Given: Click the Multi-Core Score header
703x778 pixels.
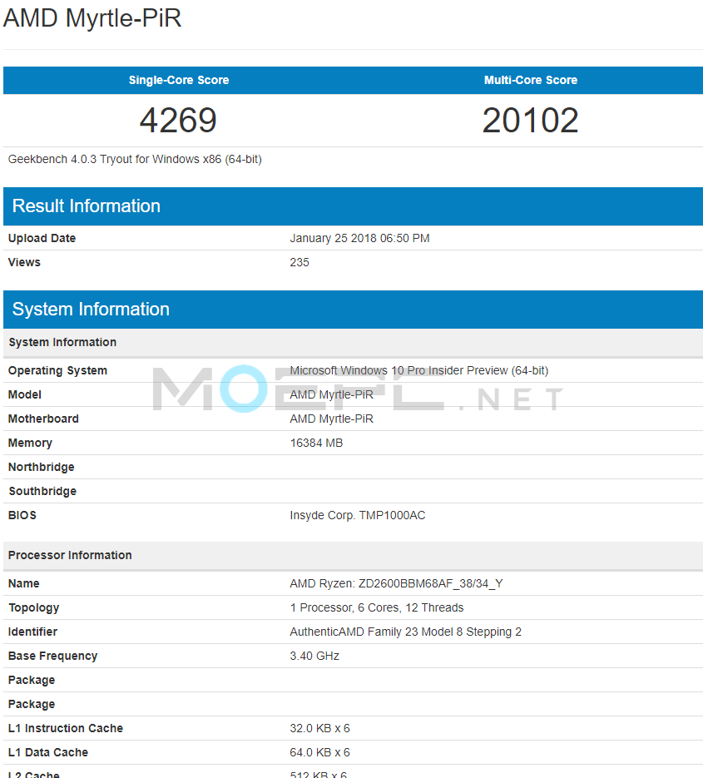Looking at the screenshot, I should point(530,81).
